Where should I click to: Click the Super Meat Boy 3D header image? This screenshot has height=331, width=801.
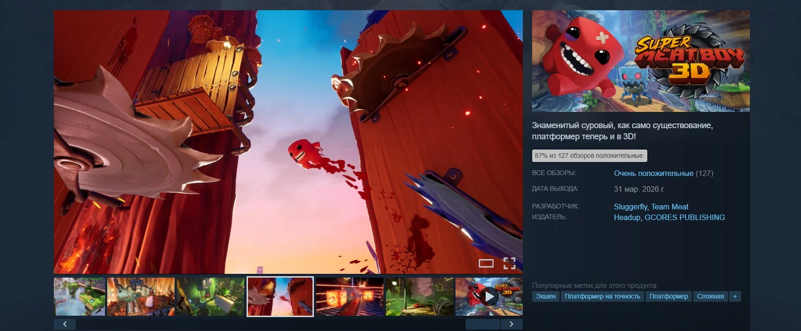click(x=640, y=61)
